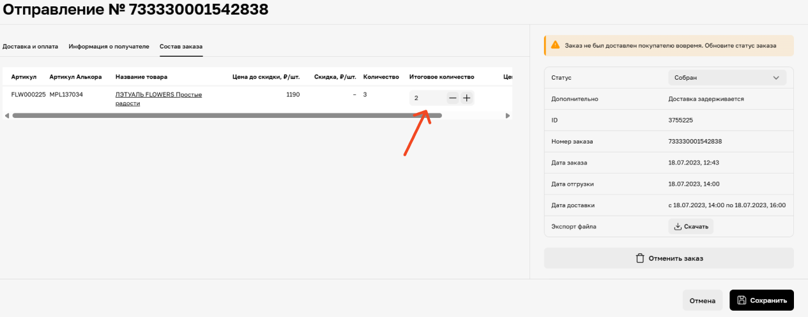Click the Отмена button
The width and height of the screenshot is (808, 317).
coord(703,300)
